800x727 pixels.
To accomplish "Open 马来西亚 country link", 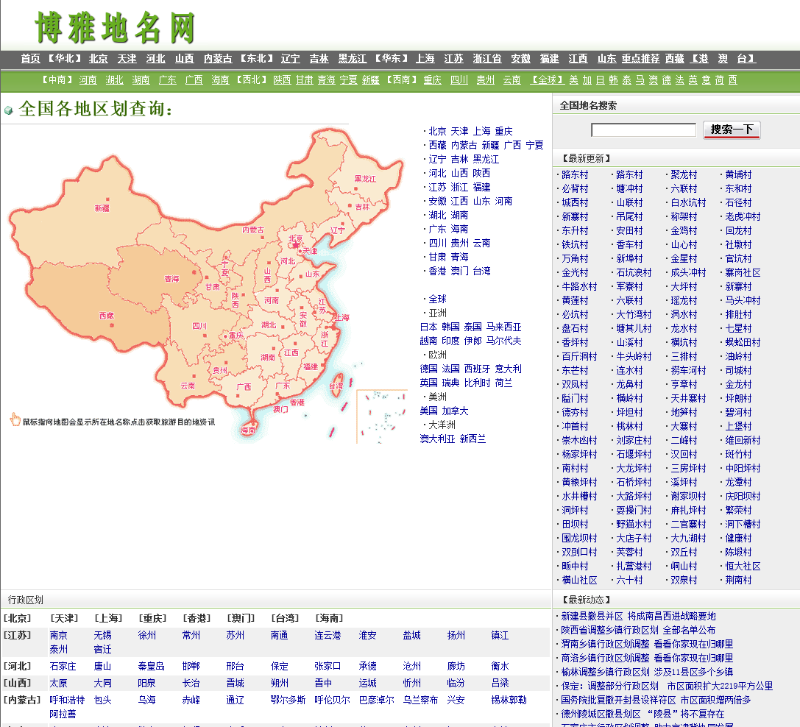I will (x=503, y=327).
